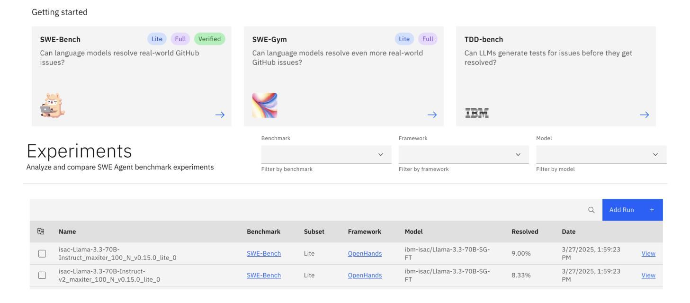This screenshot has height=303, width=690.
Task: Click the plus icon on Add Run
Action: point(652,210)
